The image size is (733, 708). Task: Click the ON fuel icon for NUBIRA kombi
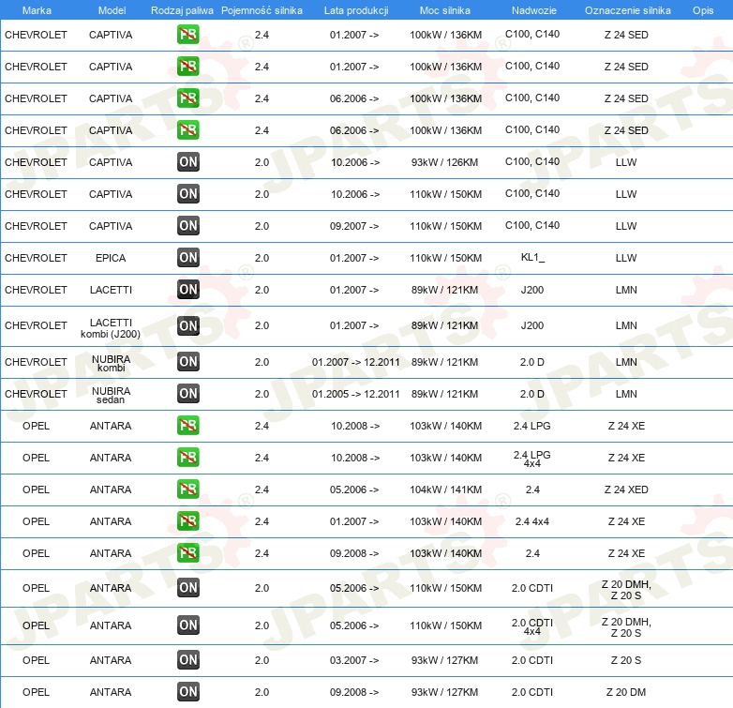tap(188, 361)
